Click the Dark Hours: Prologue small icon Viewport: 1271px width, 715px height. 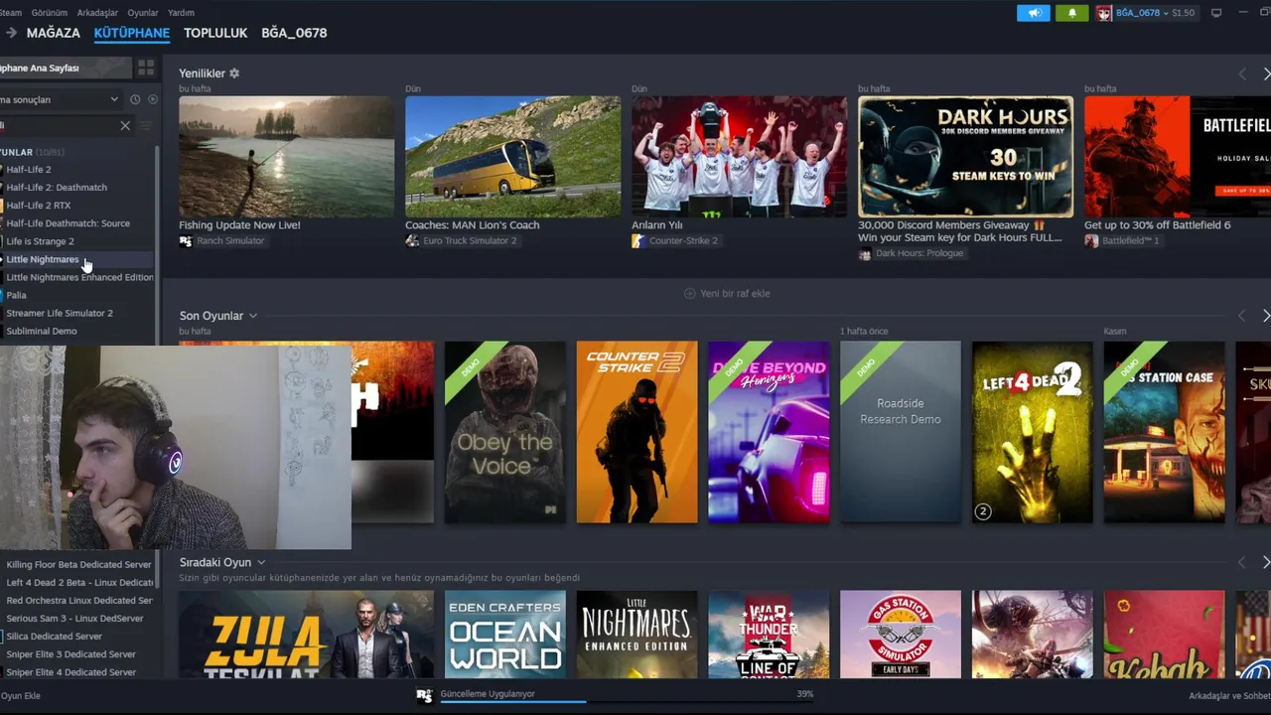tap(865, 254)
